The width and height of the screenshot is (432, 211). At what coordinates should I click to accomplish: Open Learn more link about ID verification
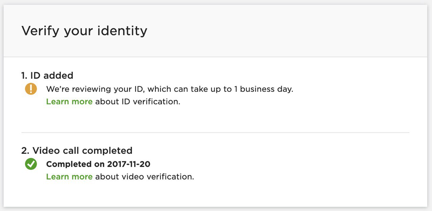tap(69, 102)
